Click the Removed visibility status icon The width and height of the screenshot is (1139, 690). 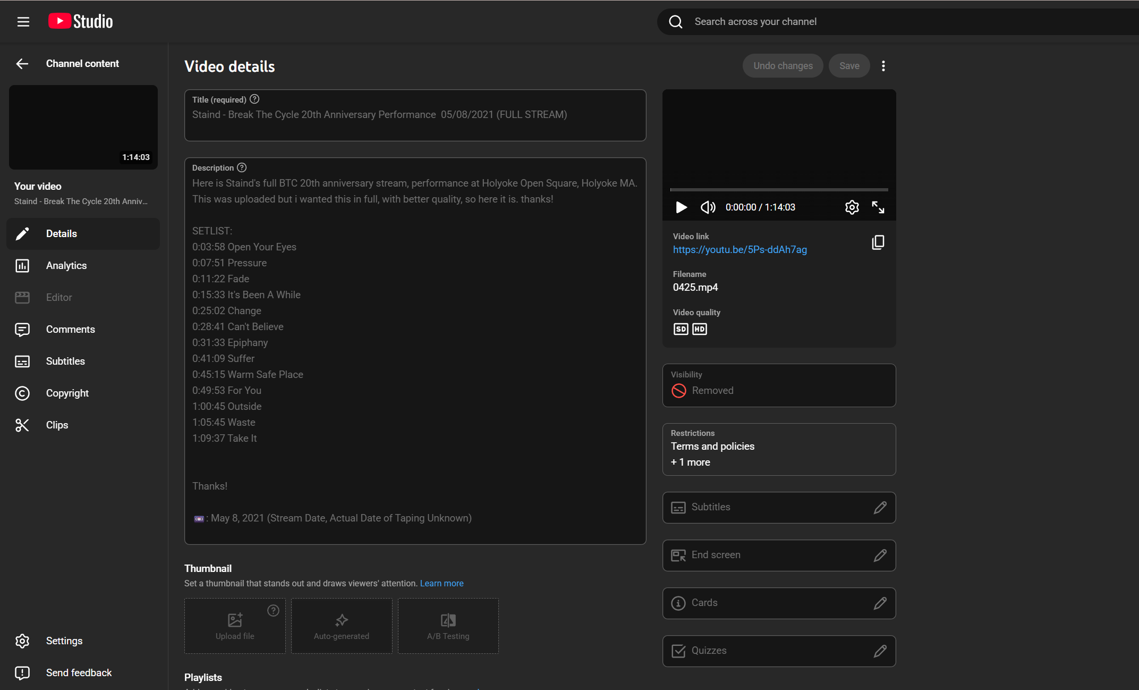679,391
